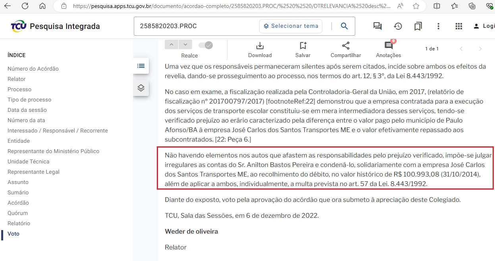Open the three-dot more options menu

pyautogui.click(x=438, y=26)
